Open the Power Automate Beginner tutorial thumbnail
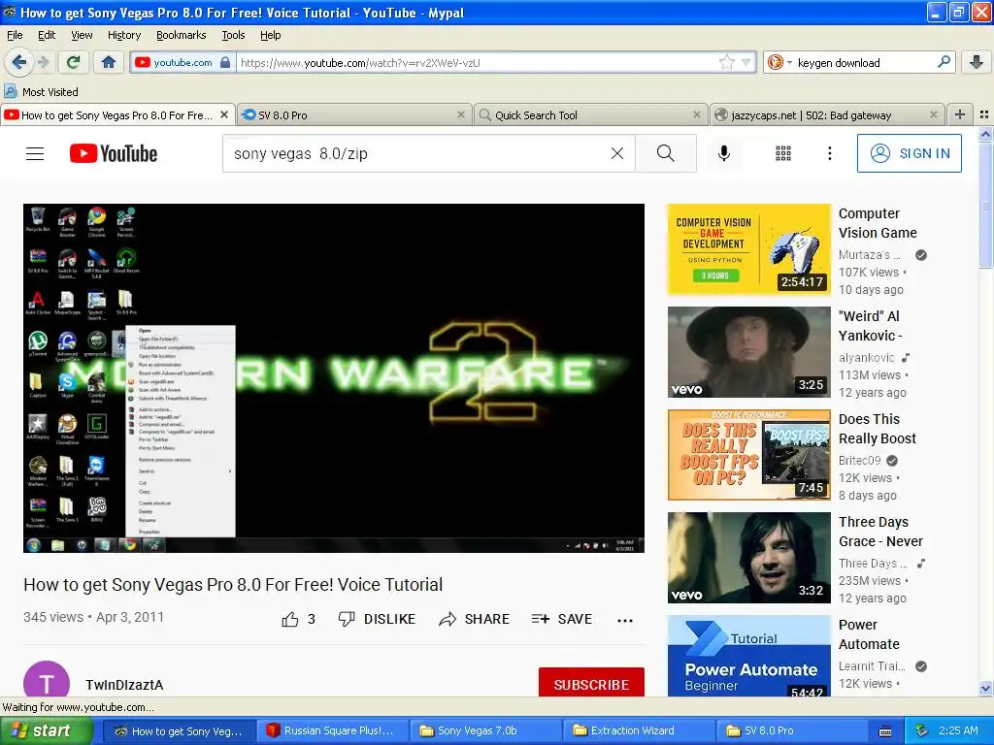This screenshot has width=994, height=745. pyautogui.click(x=748, y=657)
